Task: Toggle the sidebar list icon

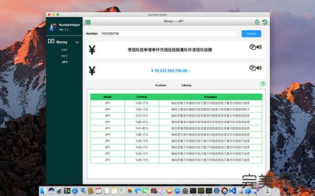Action: 88,22
